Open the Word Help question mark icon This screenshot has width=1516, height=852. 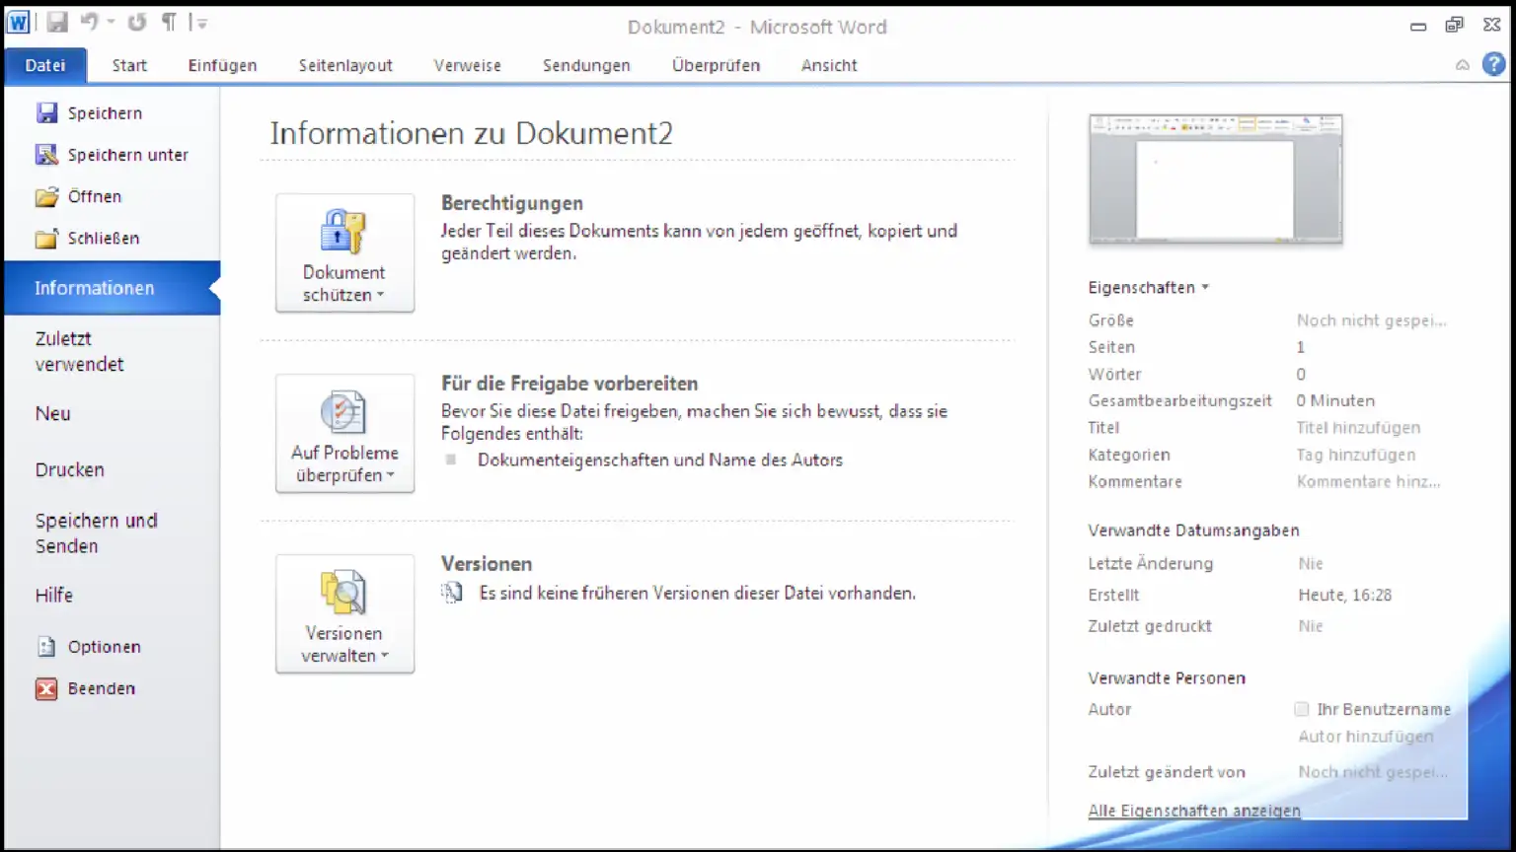click(1494, 65)
